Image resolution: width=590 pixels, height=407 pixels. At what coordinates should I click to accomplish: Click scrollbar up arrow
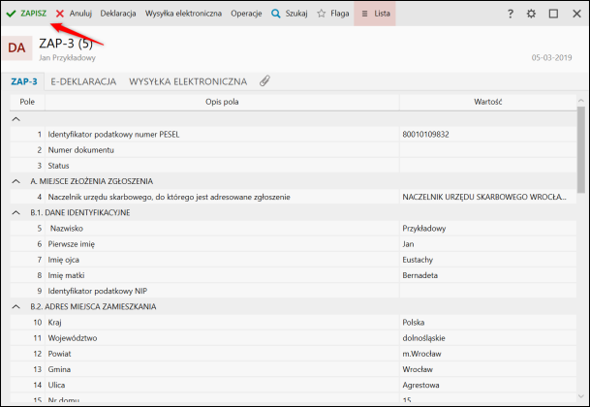tap(581, 100)
